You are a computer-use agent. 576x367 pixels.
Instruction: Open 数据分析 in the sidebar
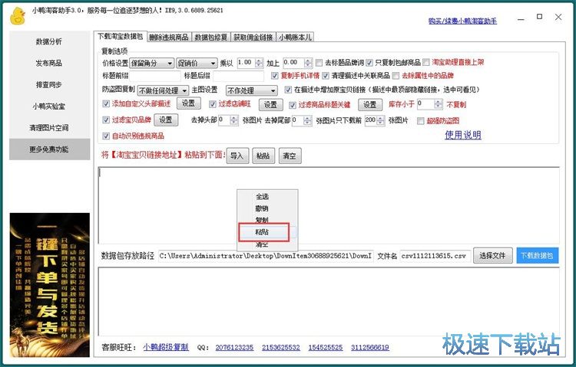coord(49,41)
